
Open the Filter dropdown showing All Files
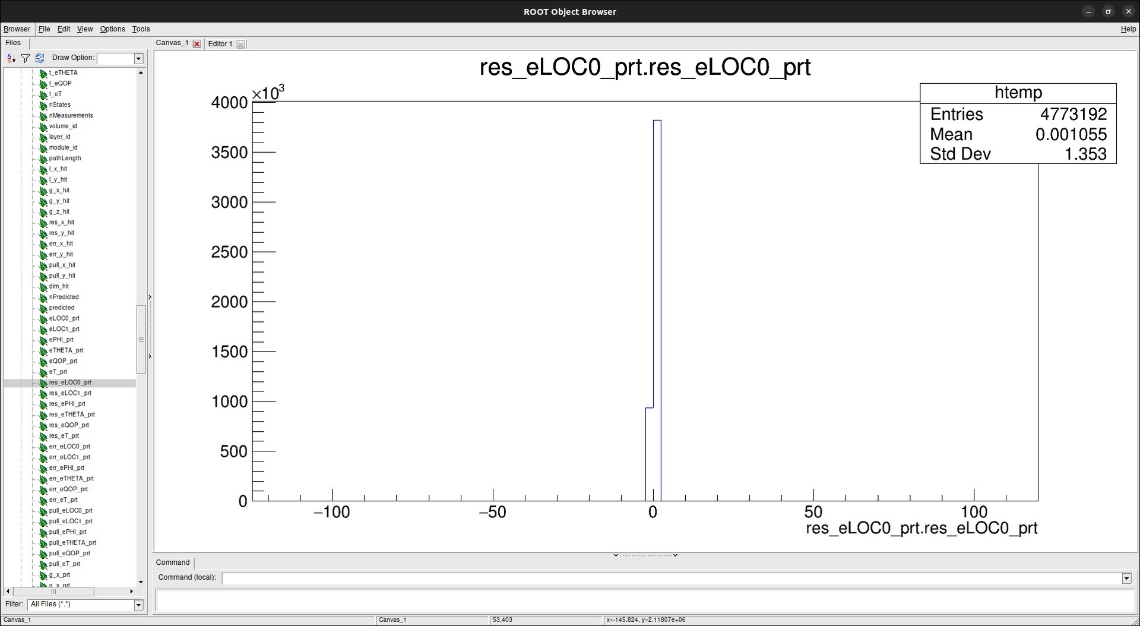pos(138,604)
